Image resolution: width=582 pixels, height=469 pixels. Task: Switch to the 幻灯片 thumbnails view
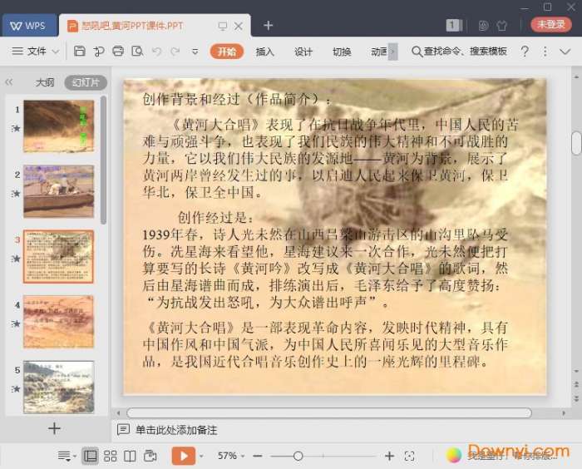pyautogui.click(x=86, y=82)
